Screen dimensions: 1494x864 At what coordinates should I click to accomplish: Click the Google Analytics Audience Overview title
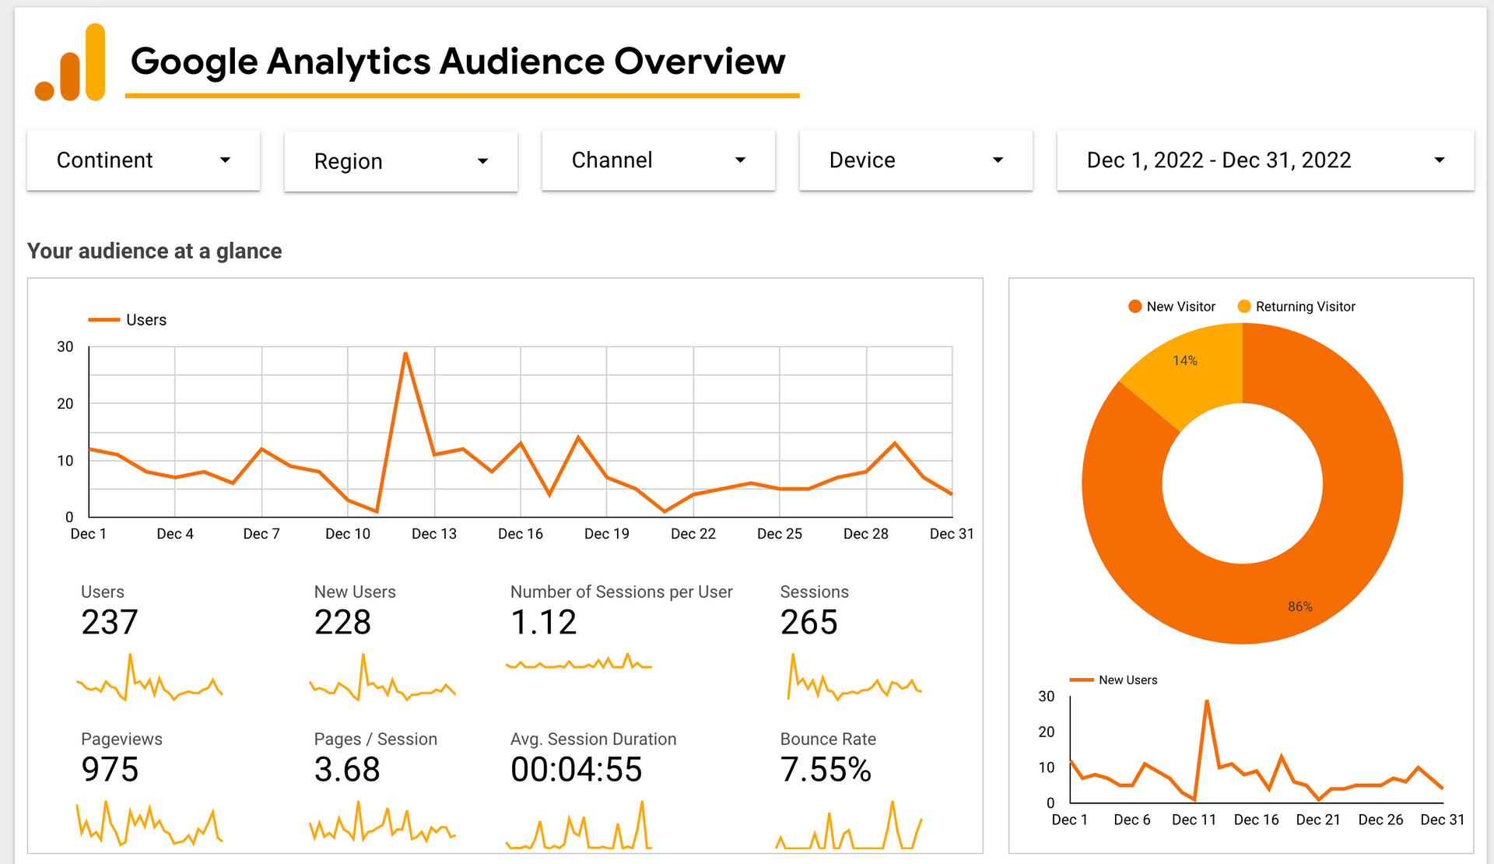pyautogui.click(x=458, y=61)
